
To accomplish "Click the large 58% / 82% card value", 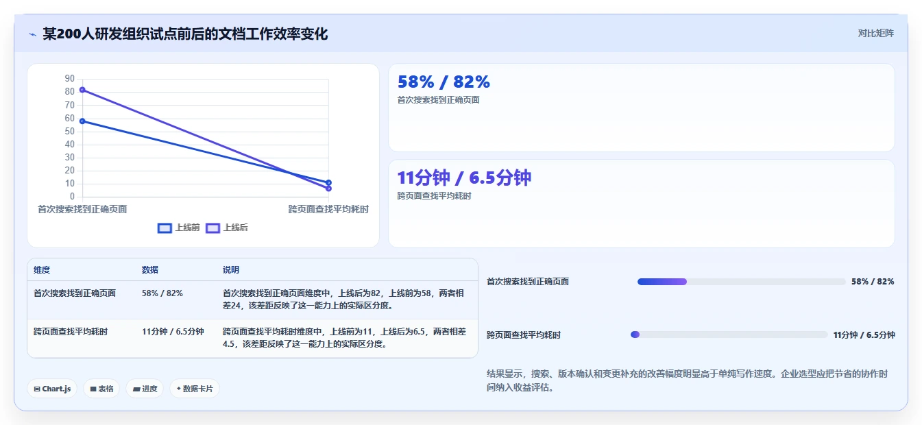I will click(x=444, y=82).
